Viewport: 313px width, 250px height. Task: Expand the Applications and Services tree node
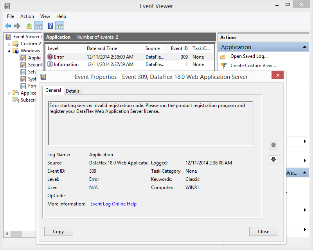click(x=9, y=93)
